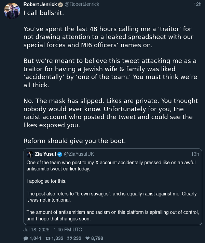Open the quoted tweet about apologising

113,187
